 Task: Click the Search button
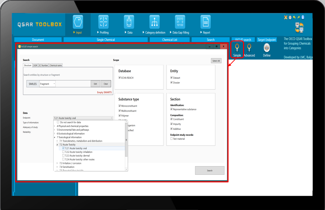click(210, 170)
